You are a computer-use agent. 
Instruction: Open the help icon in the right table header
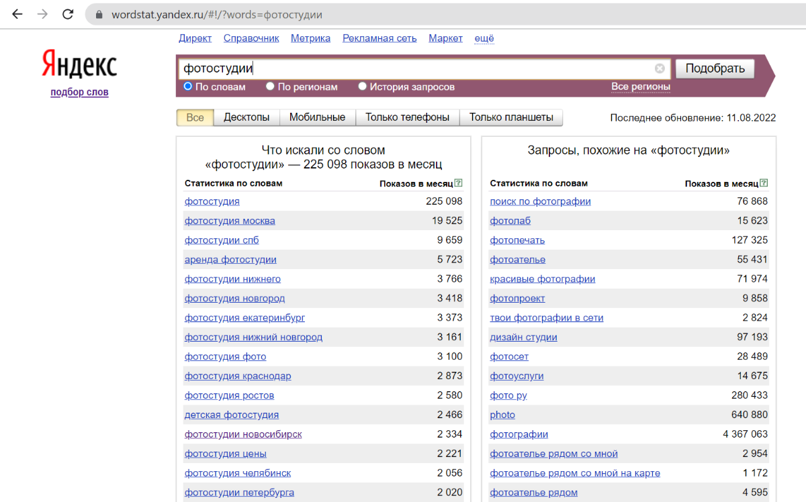764,183
